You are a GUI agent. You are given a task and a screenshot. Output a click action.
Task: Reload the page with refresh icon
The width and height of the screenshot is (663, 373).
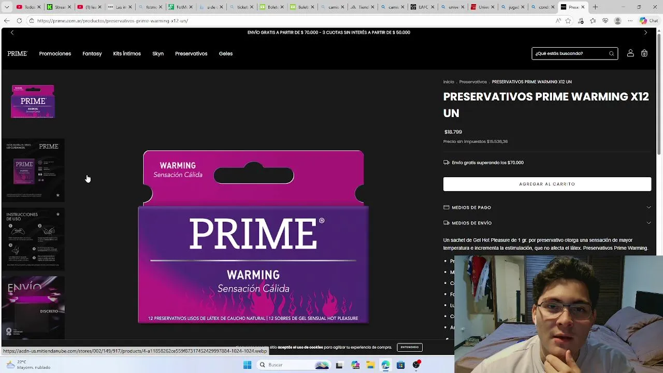coord(19,21)
